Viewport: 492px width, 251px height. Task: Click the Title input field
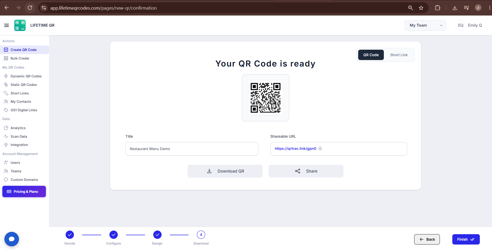tap(192, 149)
